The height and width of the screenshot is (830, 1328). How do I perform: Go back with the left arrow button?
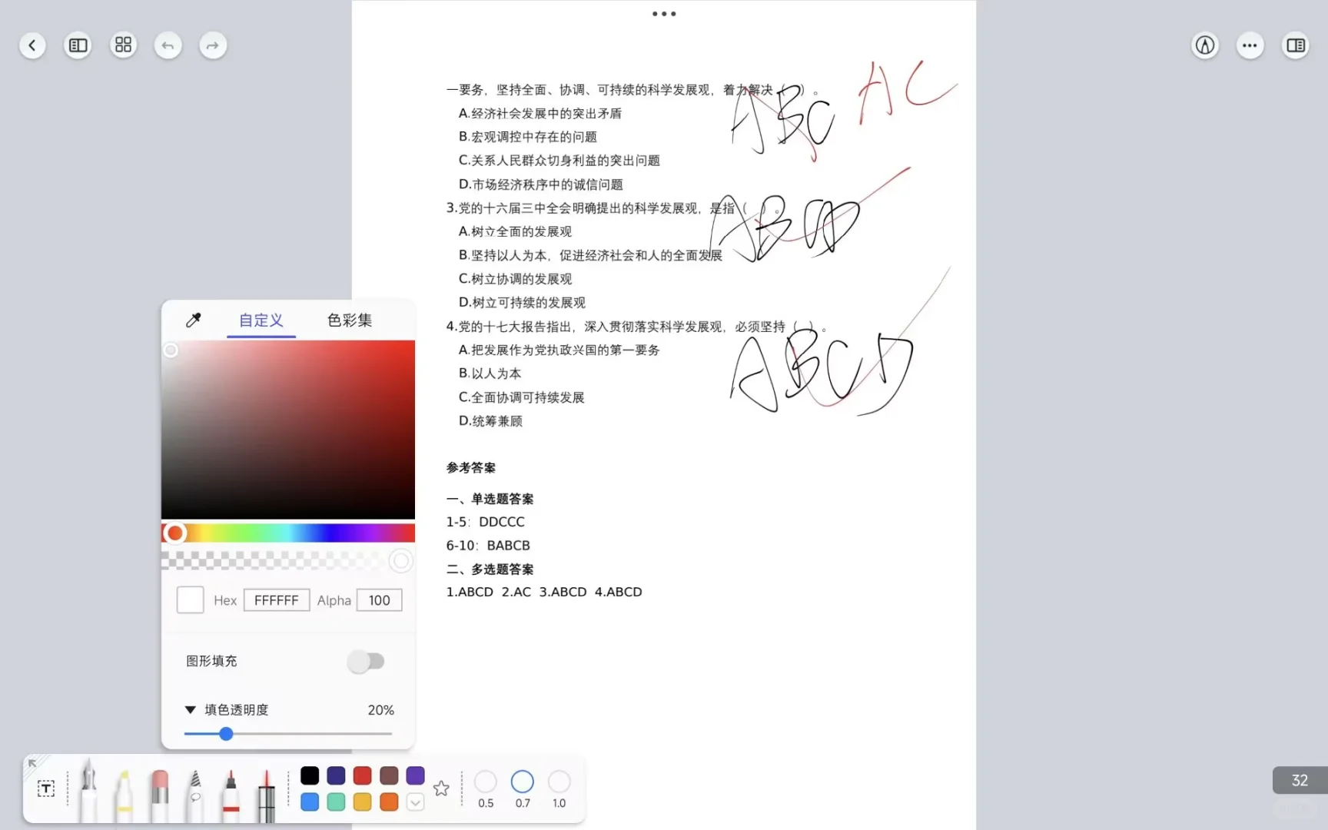pos(32,45)
